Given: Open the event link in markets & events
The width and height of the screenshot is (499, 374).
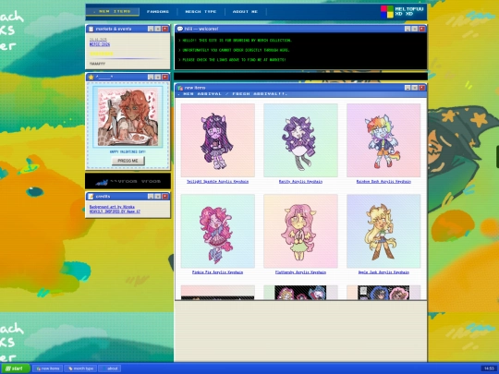Looking at the screenshot, I should (x=100, y=44).
